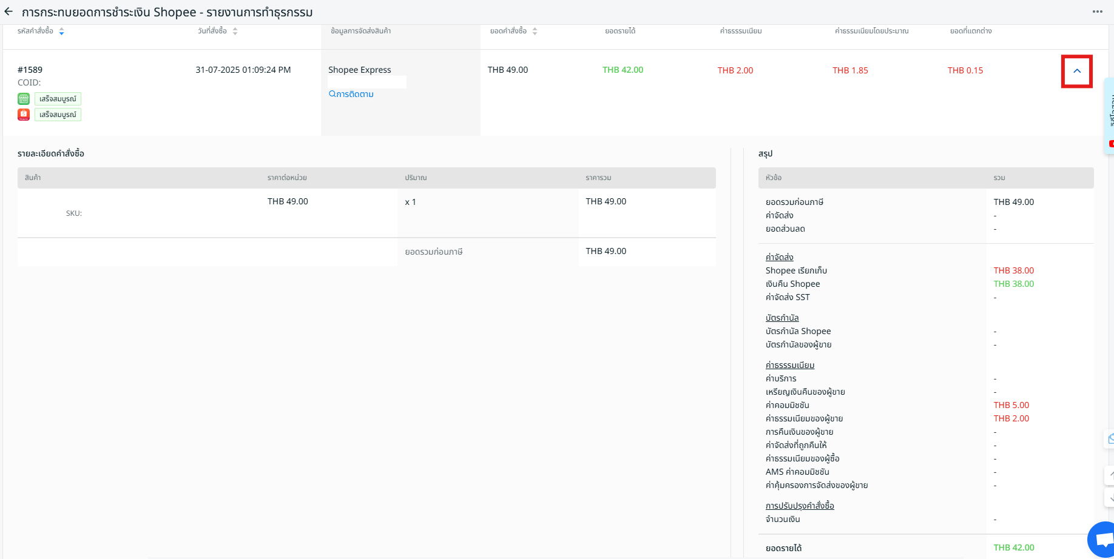The height and width of the screenshot is (559, 1114).
Task: Click the การติดตาม tracking link
Action: (351, 94)
